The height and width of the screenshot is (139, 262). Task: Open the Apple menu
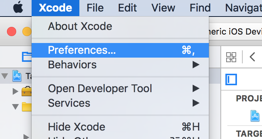18,8
